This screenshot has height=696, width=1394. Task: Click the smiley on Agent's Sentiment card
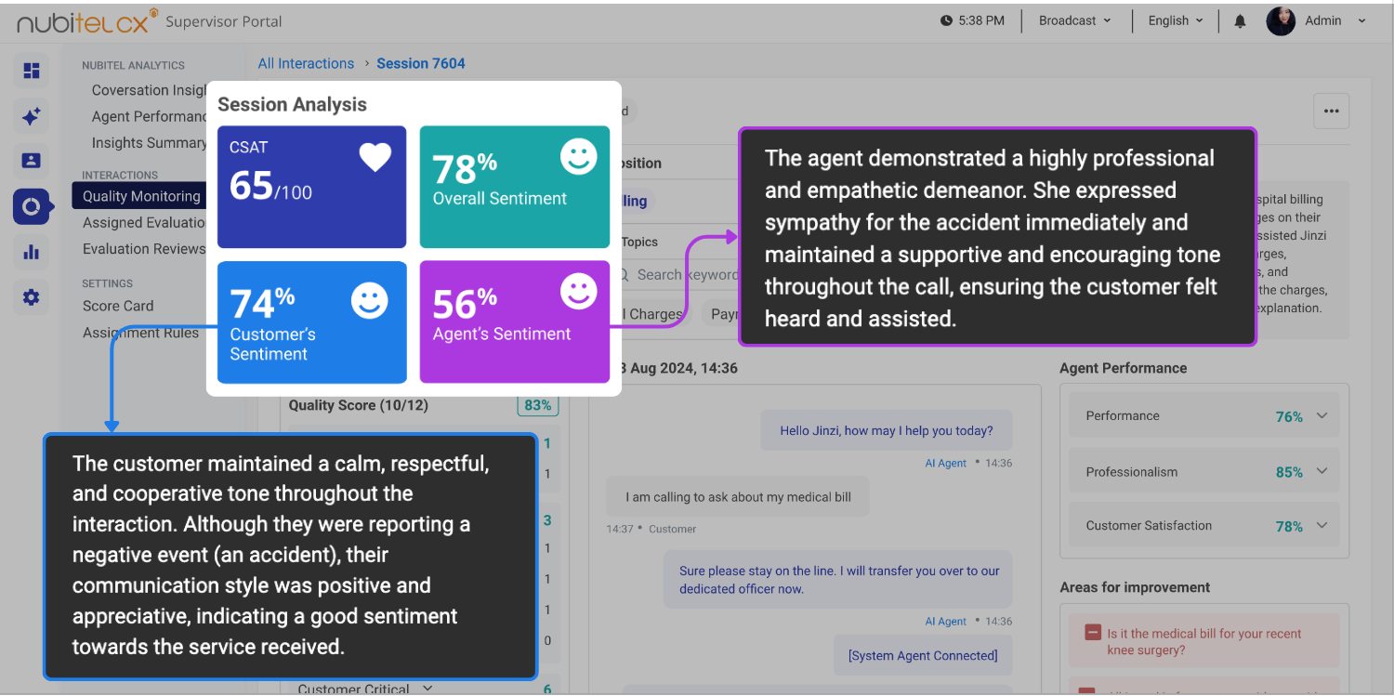pos(578,292)
